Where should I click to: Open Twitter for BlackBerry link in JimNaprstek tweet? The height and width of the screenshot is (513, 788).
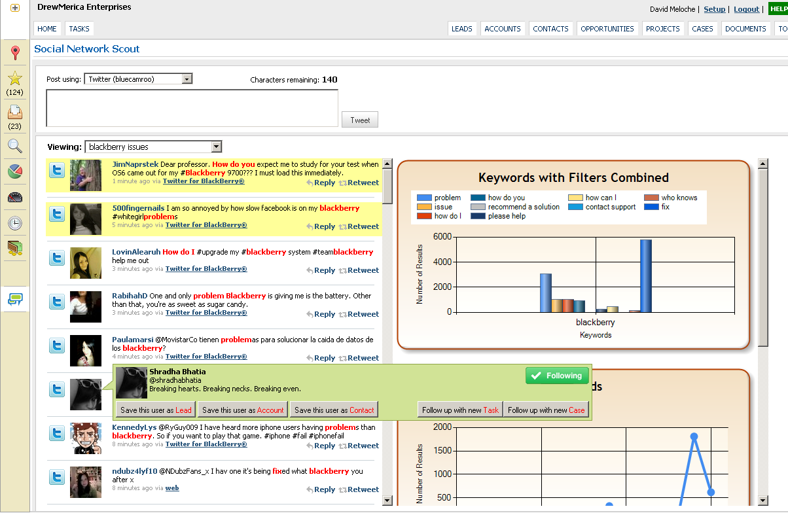(x=204, y=181)
